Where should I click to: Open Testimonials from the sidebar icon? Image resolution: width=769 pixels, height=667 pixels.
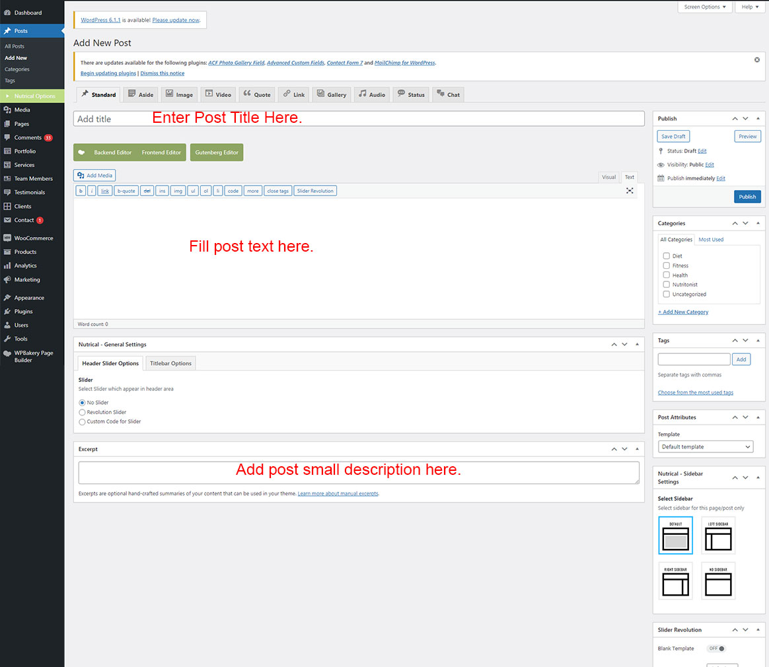[x=7, y=192]
